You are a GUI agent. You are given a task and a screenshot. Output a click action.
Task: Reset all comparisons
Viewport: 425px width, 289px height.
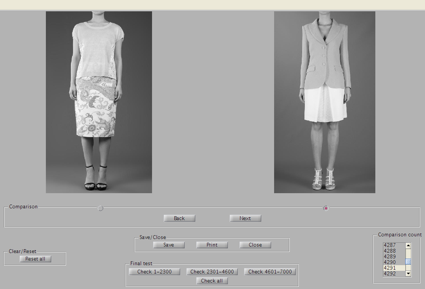tap(35, 259)
